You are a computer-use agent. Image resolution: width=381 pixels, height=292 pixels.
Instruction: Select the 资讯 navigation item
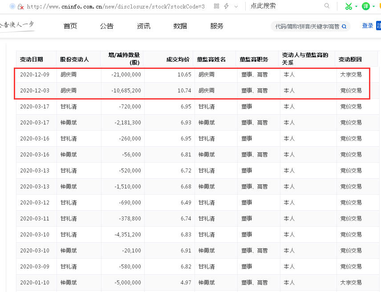144,26
